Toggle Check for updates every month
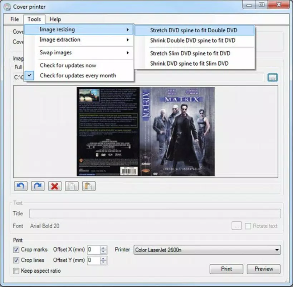Screen dimensions: 293x287 79,75
